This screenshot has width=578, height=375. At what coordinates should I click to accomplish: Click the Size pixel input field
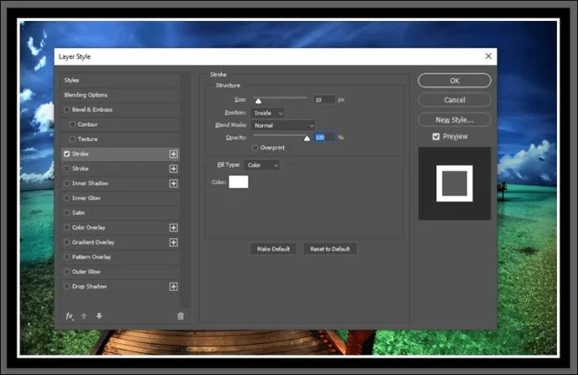[x=323, y=100]
